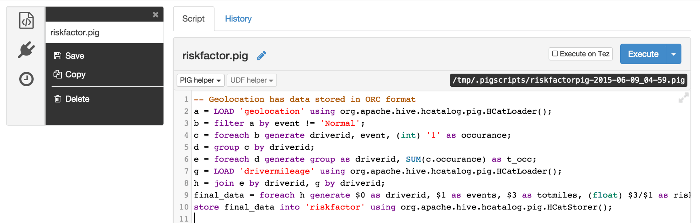Click line number 1 in gutter
The height and width of the screenshot is (223, 700).
tap(186, 99)
